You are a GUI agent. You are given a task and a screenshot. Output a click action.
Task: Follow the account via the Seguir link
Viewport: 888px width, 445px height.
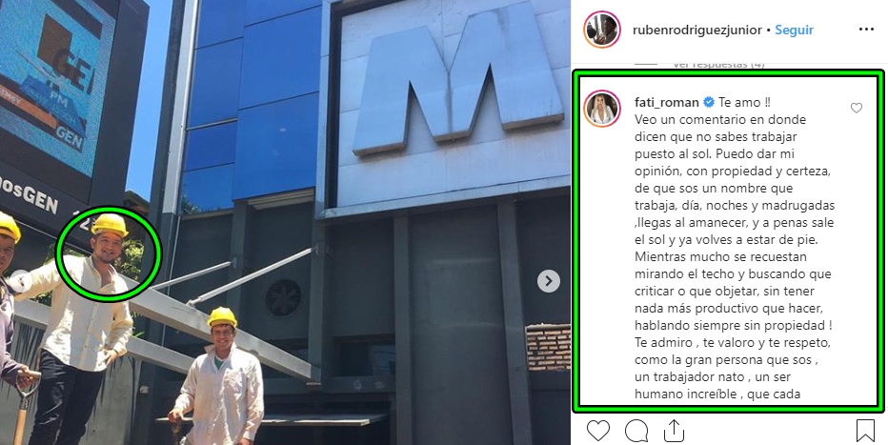coord(794,30)
